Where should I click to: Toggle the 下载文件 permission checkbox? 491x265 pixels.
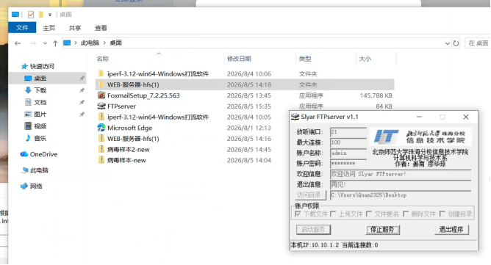298,214
